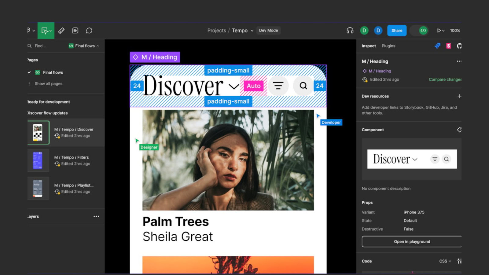This screenshot has width=489, height=275.
Task: Click the Discover component preview
Action: [x=412, y=159]
